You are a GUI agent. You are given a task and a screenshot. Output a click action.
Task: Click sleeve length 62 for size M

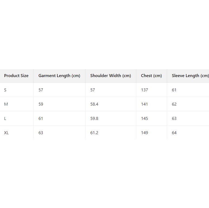174,104
